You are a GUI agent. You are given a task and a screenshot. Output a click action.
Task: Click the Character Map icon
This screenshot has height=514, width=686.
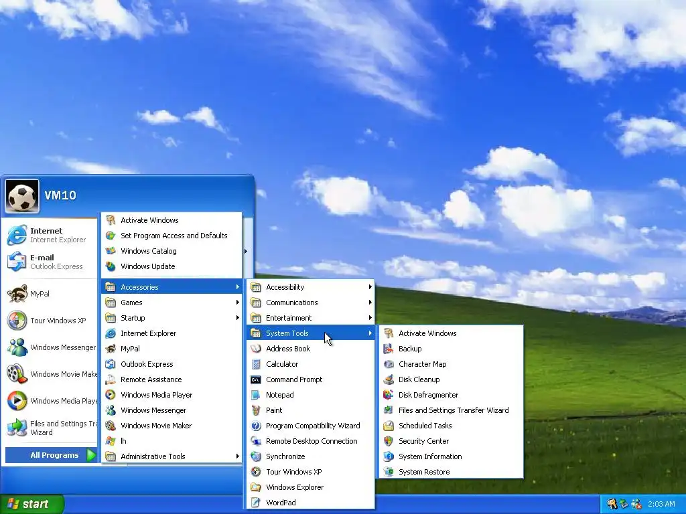[x=388, y=364]
